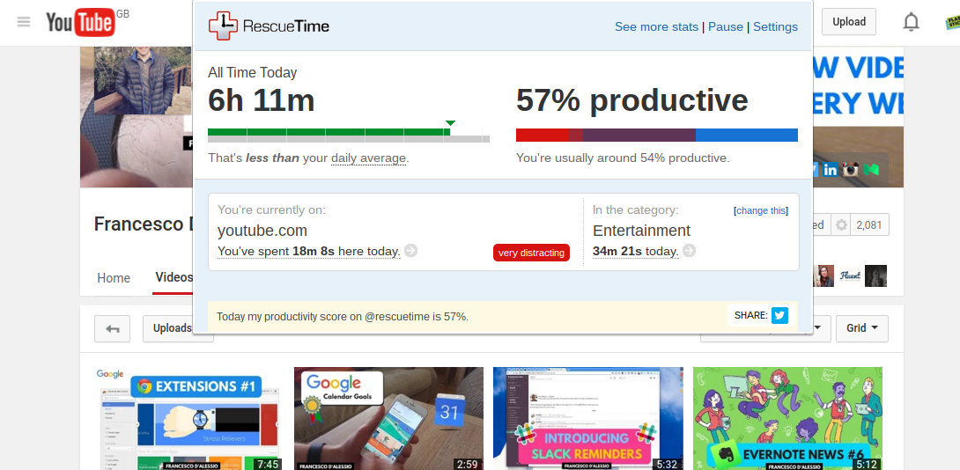Click change this category link
960x470 pixels.
[761, 210]
